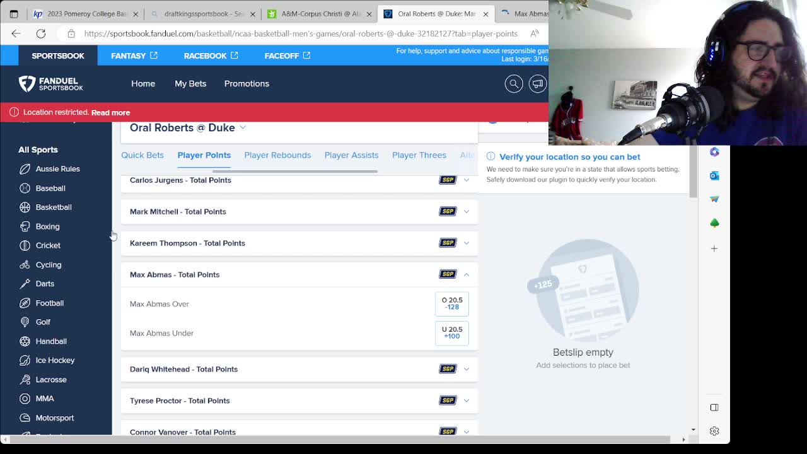The width and height of the screenshot is (807, 454).
Task: Open My Bets page
Action: coord(190,83)
